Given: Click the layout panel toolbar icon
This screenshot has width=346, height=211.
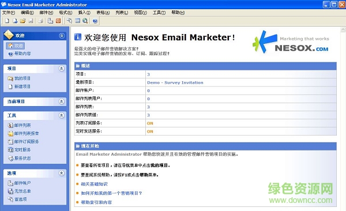Looking at the screenshot, I should (x=77, y=21).
